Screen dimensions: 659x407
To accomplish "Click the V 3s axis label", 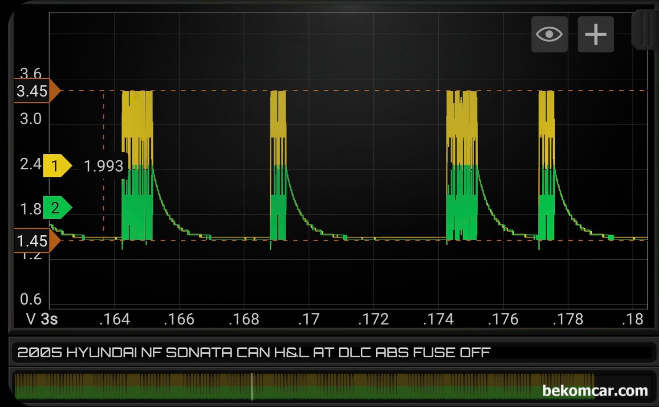I will click(42, 319).
